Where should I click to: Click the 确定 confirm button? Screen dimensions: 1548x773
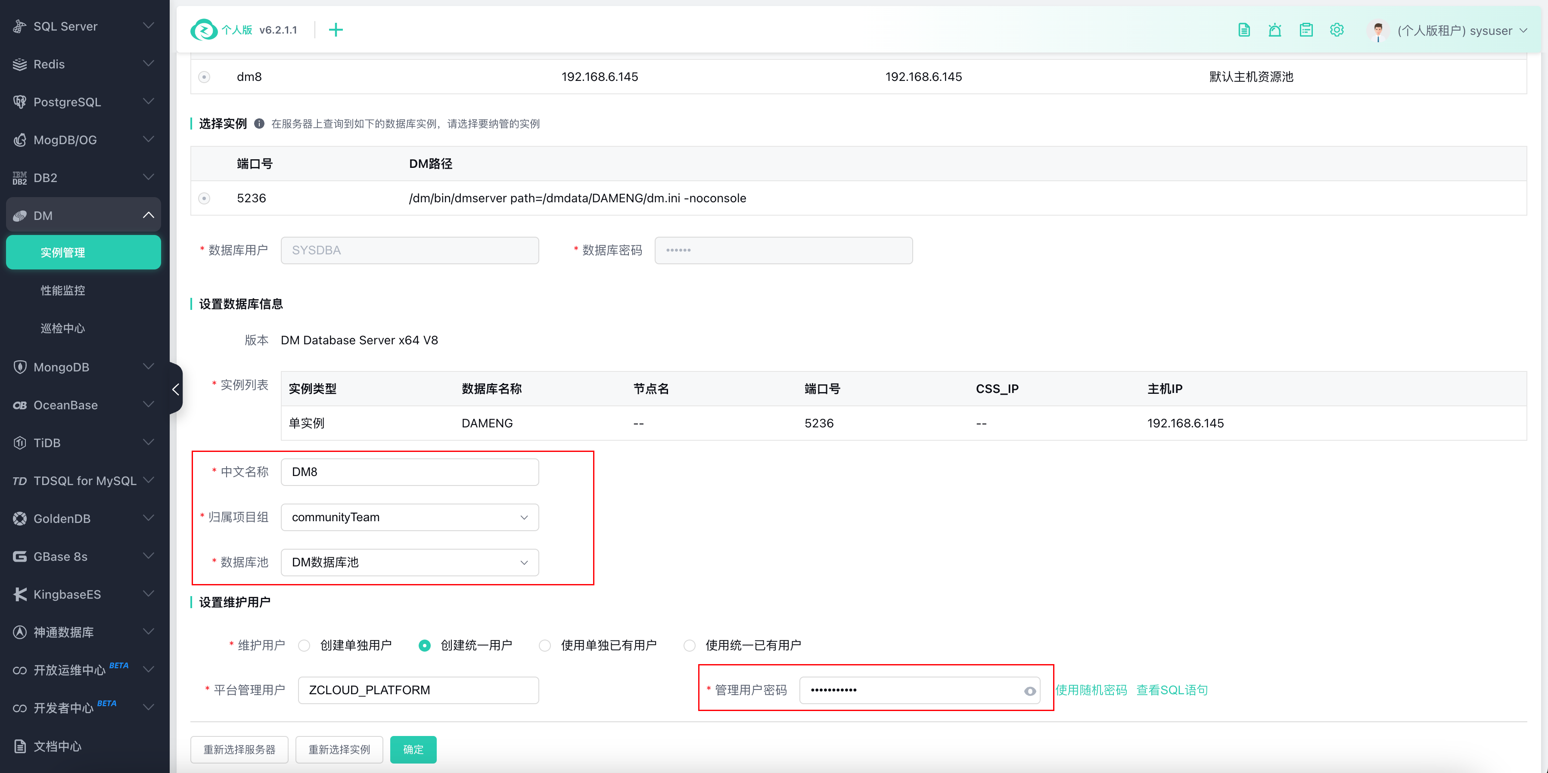point(413,750)
